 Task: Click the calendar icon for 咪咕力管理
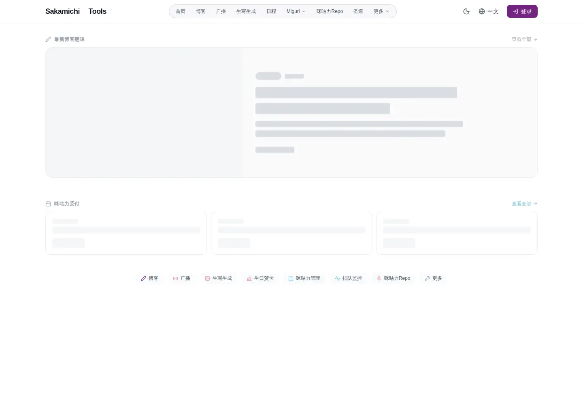click(x=291, y=278)
